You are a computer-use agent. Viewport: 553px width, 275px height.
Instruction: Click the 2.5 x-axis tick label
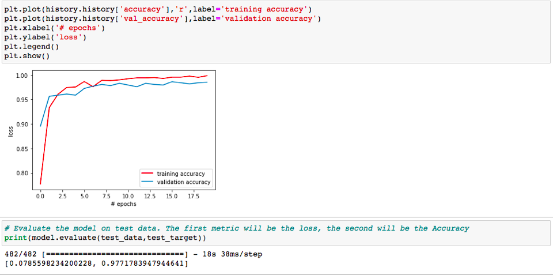[x=62, y=195]
